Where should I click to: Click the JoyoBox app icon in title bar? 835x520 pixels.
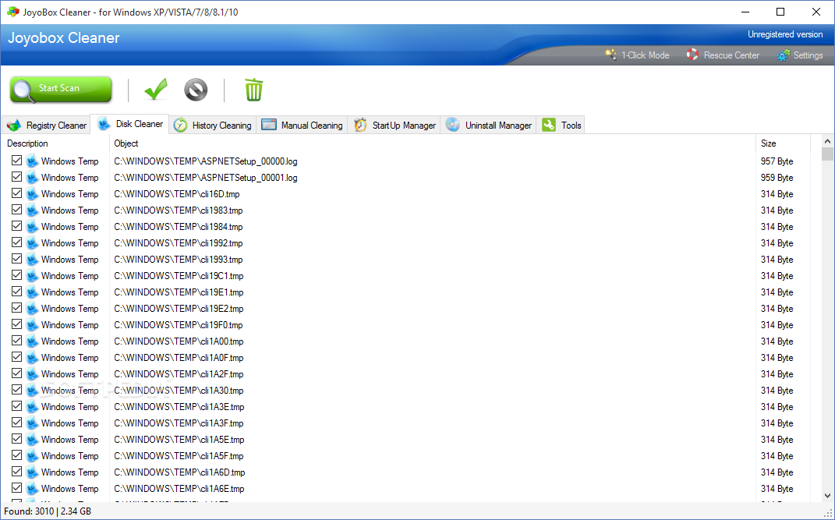[x=12, y=12]
